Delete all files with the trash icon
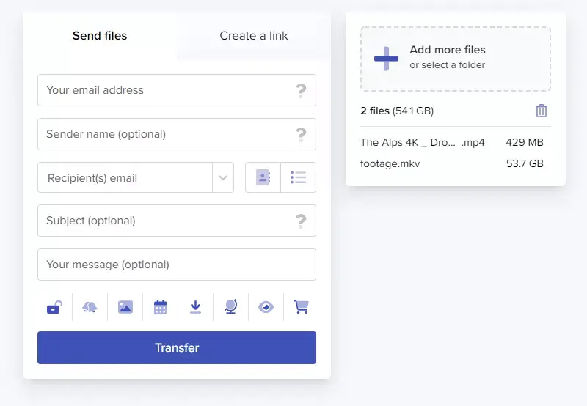The height and width of the screenshot is (406, 587). [542, 111]
